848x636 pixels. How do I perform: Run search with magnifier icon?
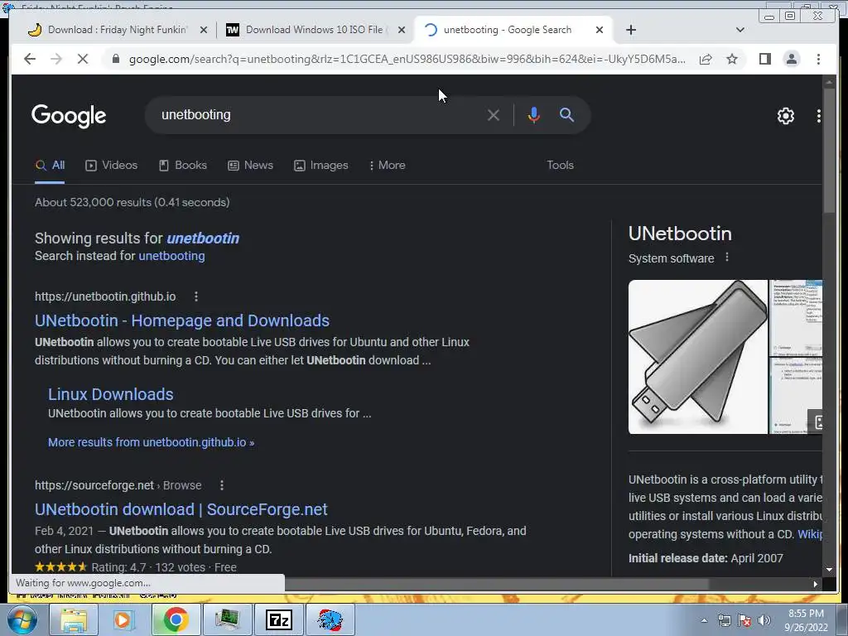point(566,114)
